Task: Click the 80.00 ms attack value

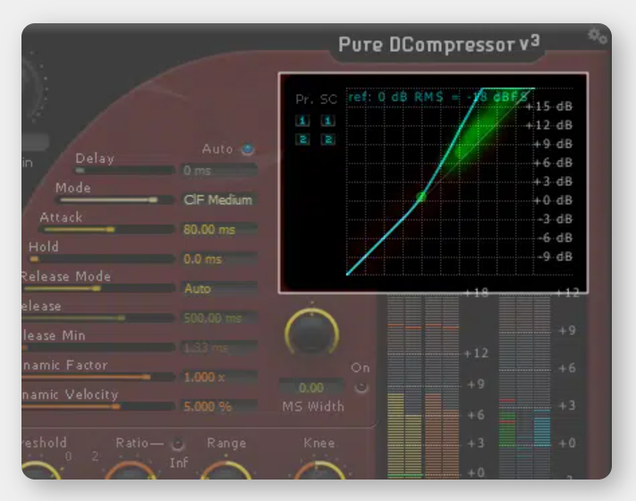Action: (x=219, y=230)
